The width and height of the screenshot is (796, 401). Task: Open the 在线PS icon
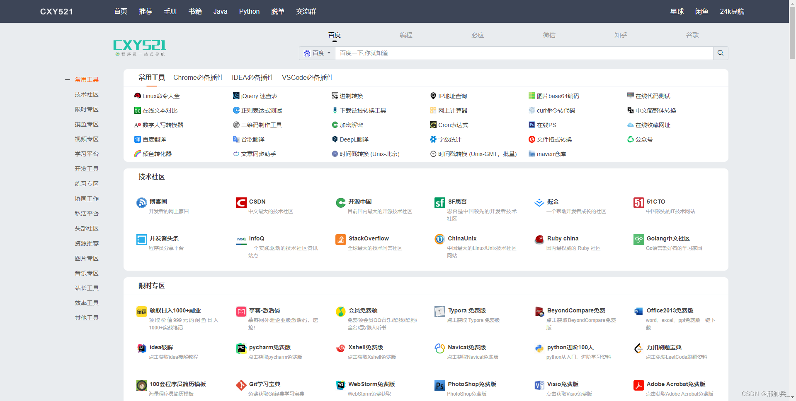click(x=532, y=125)
